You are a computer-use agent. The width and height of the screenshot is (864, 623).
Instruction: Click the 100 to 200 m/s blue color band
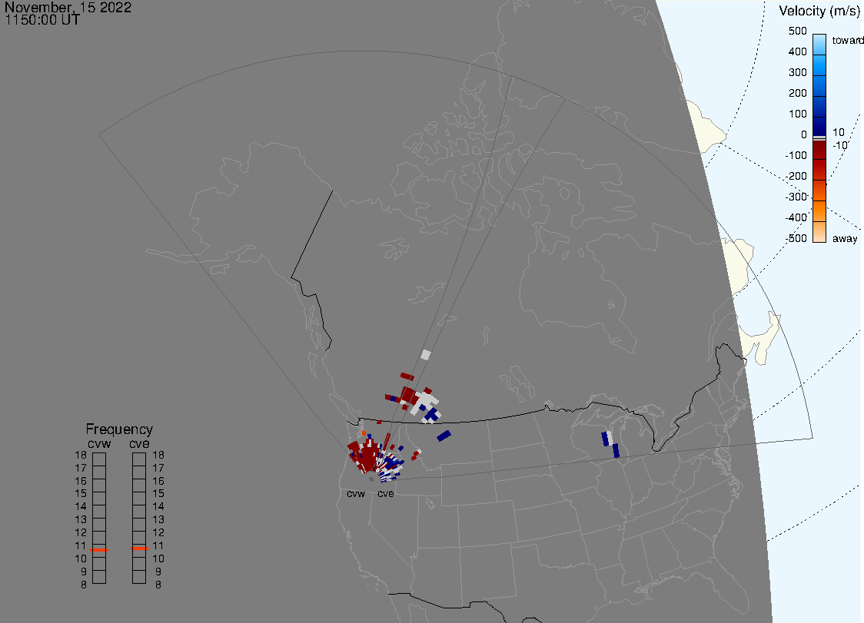(819, 107)
